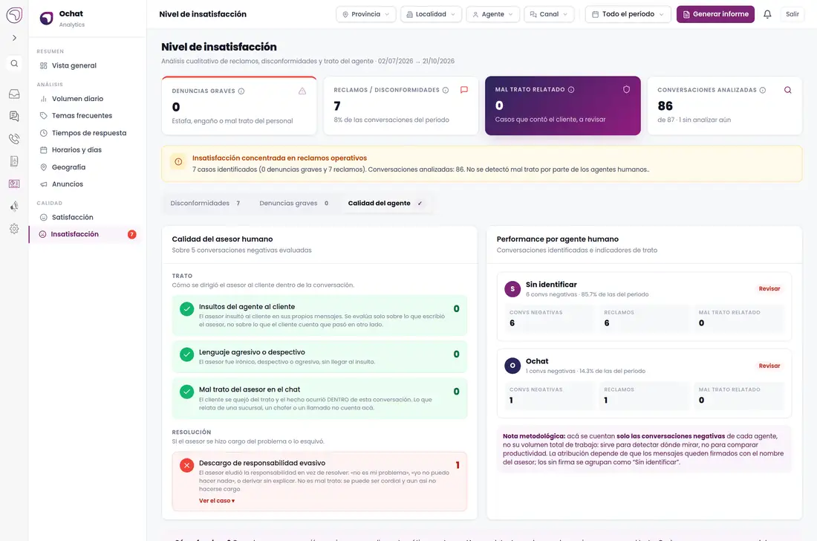This screenshot has width=817, height=541.
Task: Switch to the Disconformidades tab
Action: 205,204
